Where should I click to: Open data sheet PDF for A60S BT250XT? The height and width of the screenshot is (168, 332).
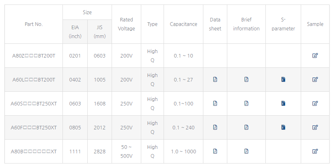(215, 103)
